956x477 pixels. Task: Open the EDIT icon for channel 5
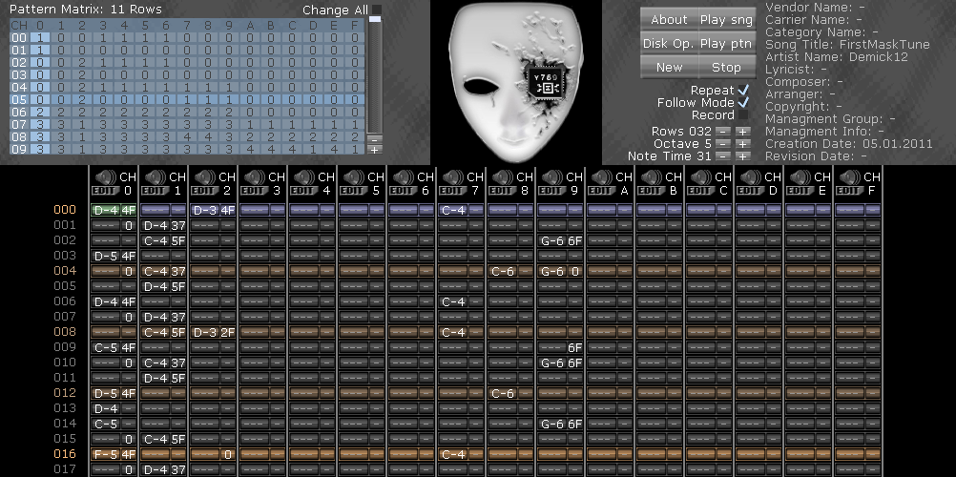[x=353, y=191]
